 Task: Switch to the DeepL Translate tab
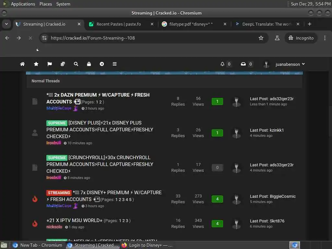(x=267, y=24)
